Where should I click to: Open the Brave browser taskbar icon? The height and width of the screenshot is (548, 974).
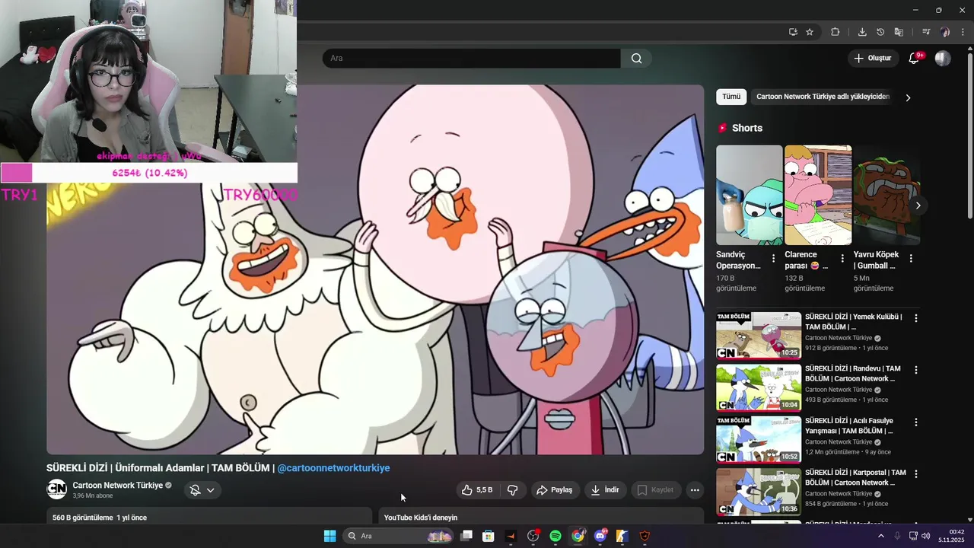click(645, 536)
